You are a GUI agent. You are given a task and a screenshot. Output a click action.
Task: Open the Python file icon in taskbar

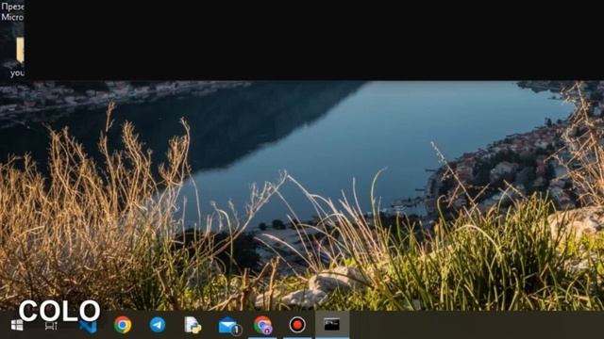193,325
